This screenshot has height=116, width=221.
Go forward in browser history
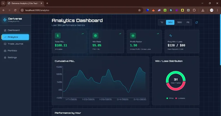click(9, 10)
